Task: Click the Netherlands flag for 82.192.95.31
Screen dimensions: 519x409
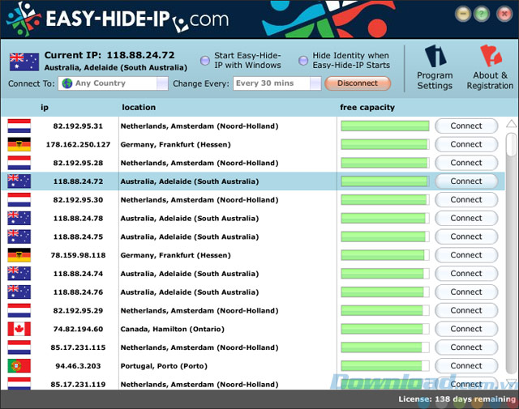Action: (19, 126)
